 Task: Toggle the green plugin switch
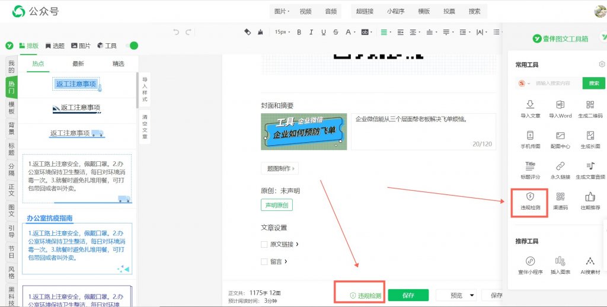pos(133,45)
